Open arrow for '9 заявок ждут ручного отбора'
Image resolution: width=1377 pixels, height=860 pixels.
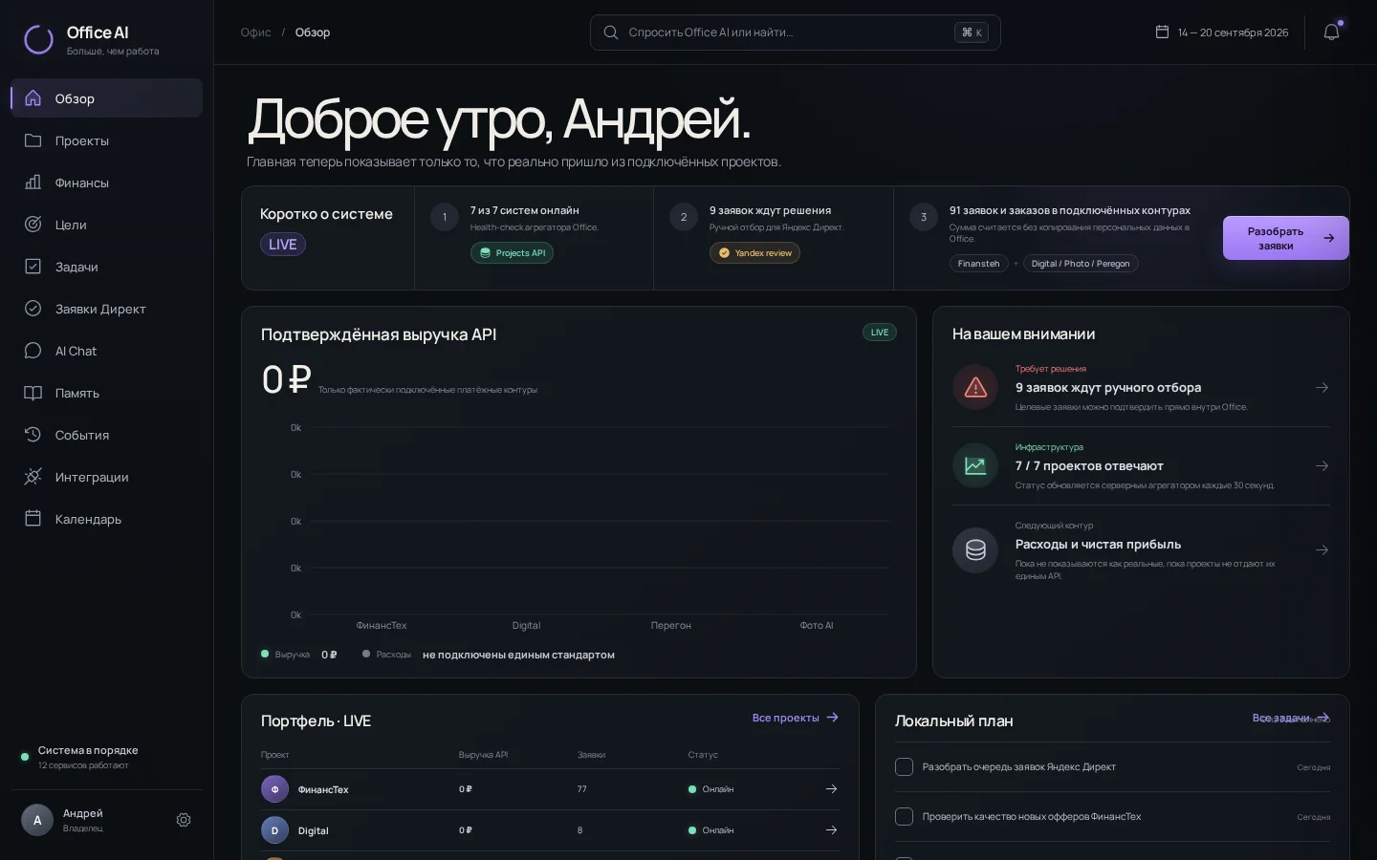pos(1322,387)
